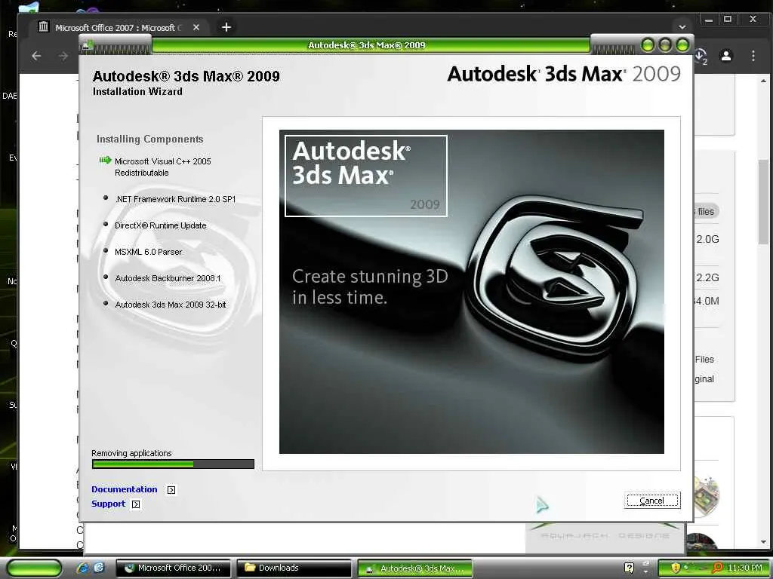Close the Microsoft Office 2007 browser tab
This screenshot has width=773, height=579.
coord(196,28)
